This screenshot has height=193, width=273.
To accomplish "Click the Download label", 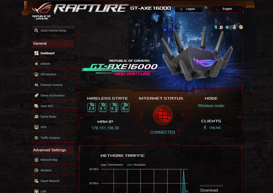I will [209, 190].
